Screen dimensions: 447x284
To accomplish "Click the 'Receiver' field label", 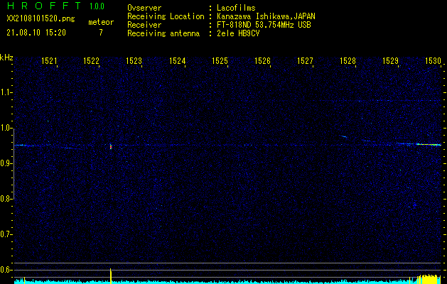I will coord(144,25).
